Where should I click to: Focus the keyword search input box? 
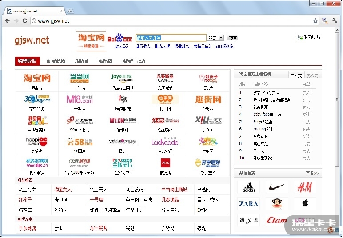pos(171,38)
